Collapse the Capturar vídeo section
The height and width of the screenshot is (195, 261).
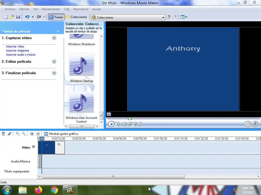[x=54, y=38]
